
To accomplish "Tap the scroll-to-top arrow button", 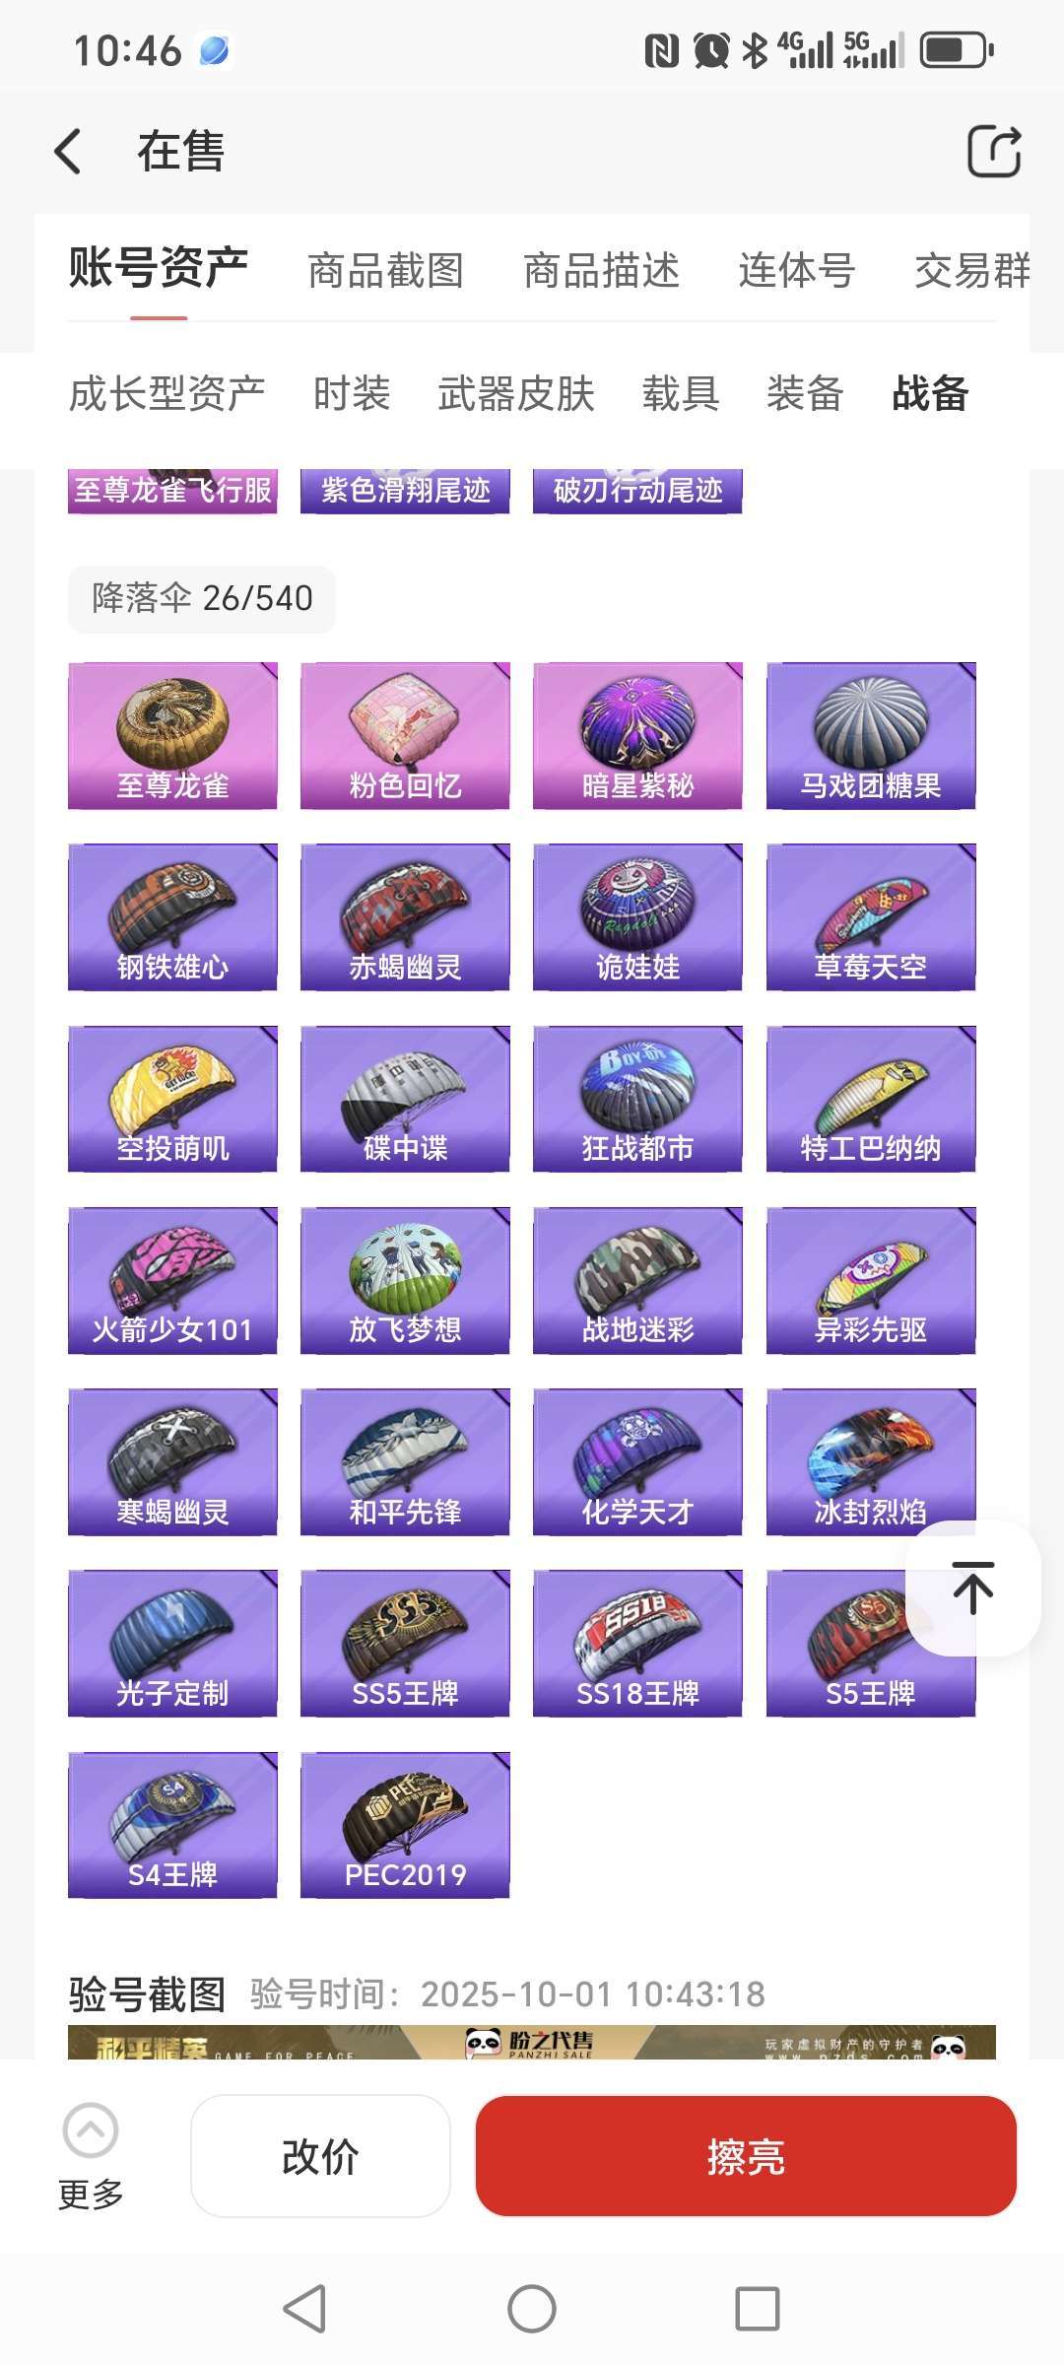I will click(x=973, y=1588).
